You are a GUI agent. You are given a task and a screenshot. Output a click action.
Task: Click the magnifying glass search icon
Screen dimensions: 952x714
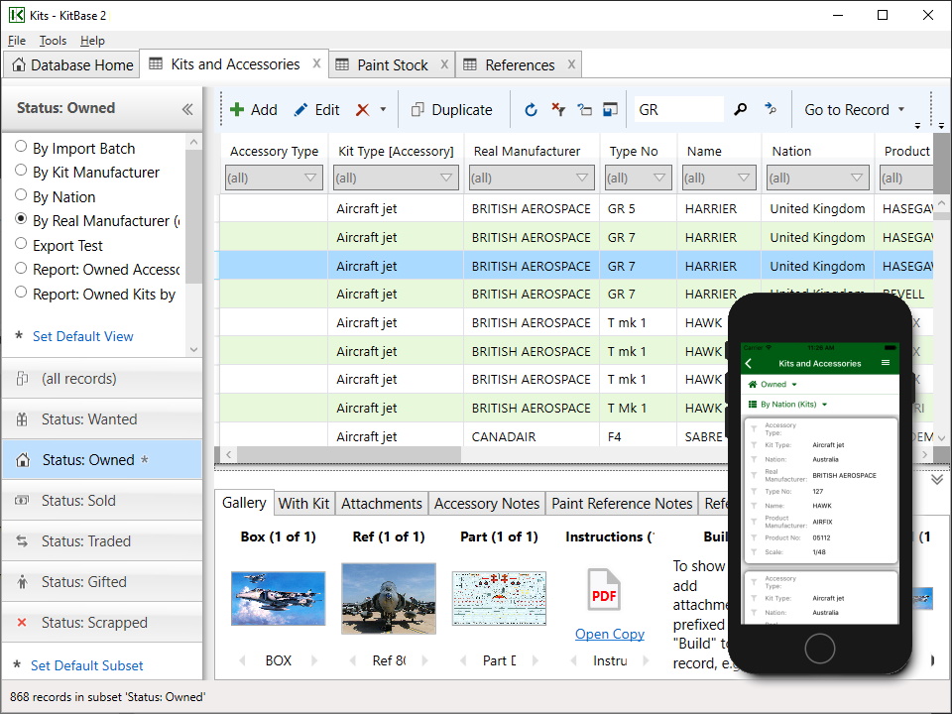(740, 109)
